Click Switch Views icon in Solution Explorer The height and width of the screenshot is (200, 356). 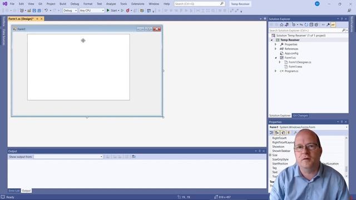(x=287, y=24)
